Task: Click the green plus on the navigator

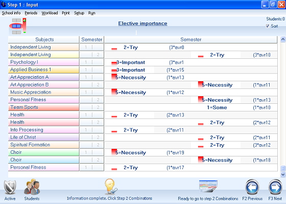Action: 25,20
